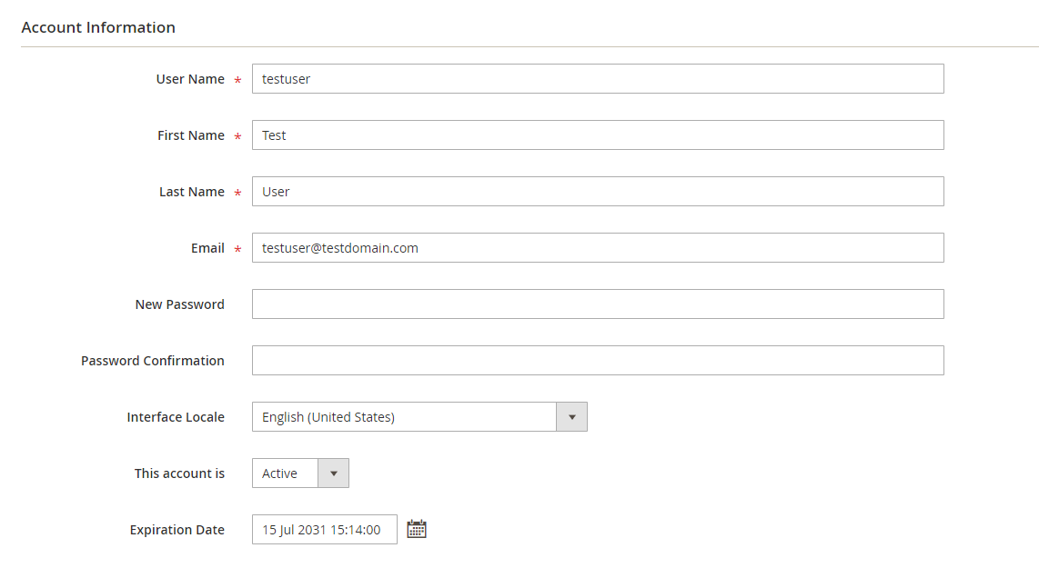Image resolution: width=1039 pixels, height=568 pixels.
Task: Click the Password Confirmation label
Action: [153, 360]
